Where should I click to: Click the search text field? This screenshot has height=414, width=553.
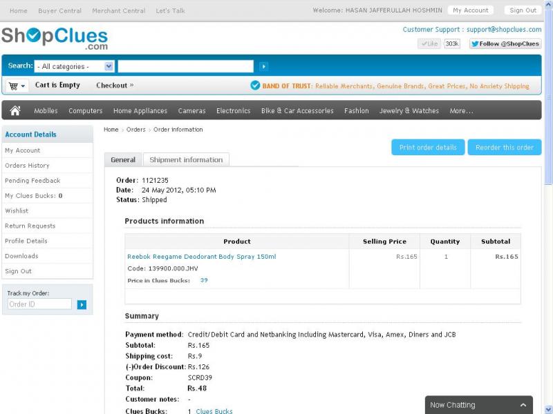click(185, 66)
